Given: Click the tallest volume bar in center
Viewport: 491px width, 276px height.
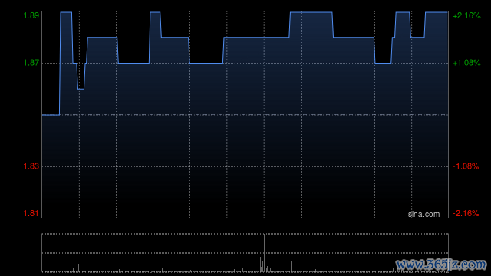Looking at the screenshot, I should (x=264, y=253).
